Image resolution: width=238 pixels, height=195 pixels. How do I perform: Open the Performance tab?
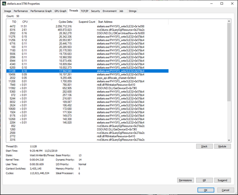[x=20, y=11]
